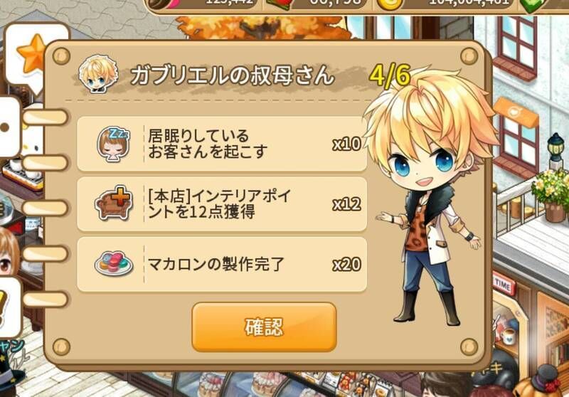This screenshot has height=397, width=569.
Task: Click the gold coin currency icon
Action: tap(390, 5)
